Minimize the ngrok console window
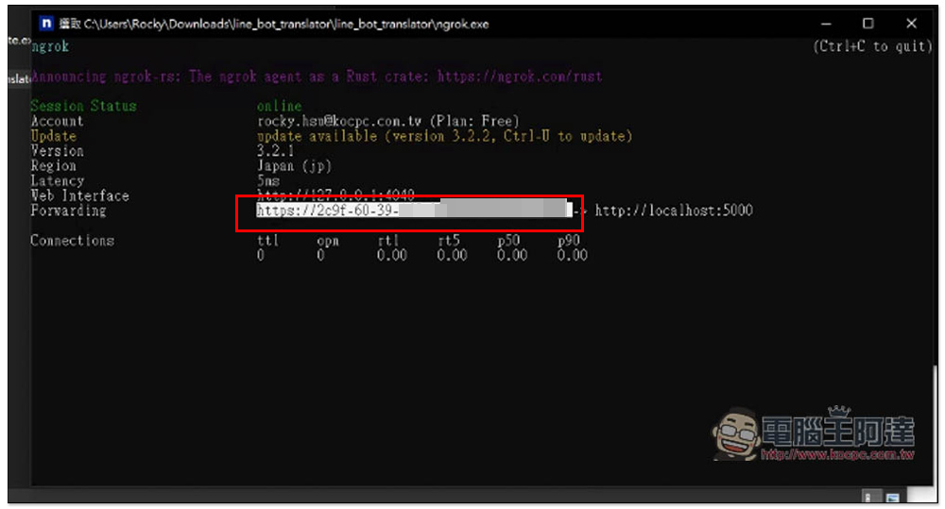This screenshot has width=945, height=509. (826, 25)
